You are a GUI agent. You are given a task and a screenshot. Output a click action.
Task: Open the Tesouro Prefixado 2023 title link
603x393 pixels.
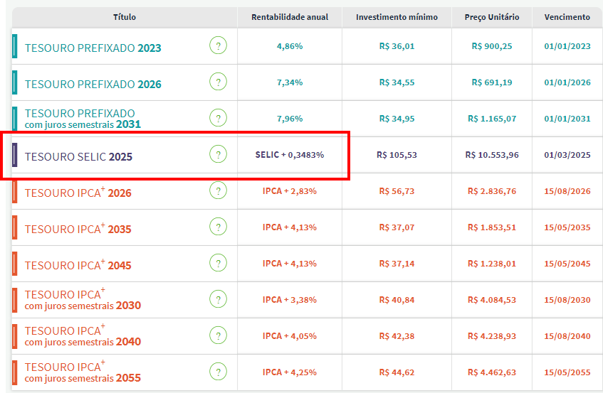(93, 48)
